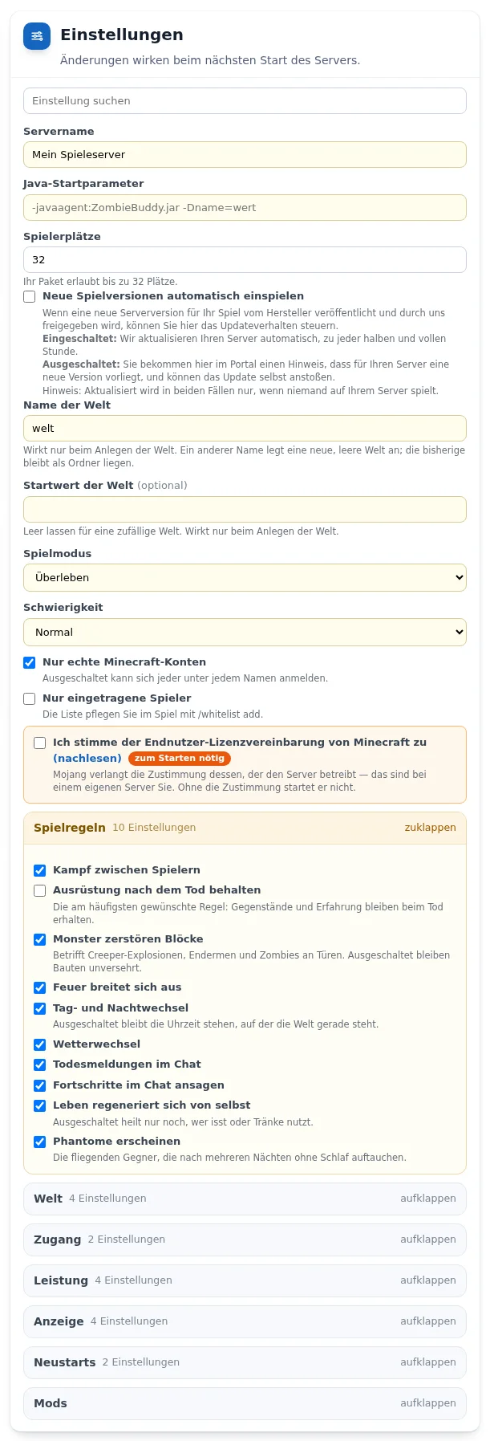Open the Schwierigkeit dropdown showing Normal

pyautogui.click(x=245, y=632)
